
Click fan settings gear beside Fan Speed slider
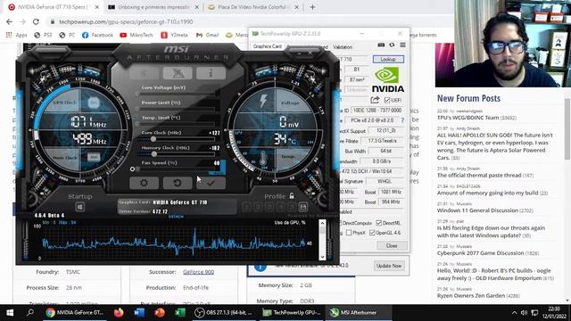tap(132, 169)
